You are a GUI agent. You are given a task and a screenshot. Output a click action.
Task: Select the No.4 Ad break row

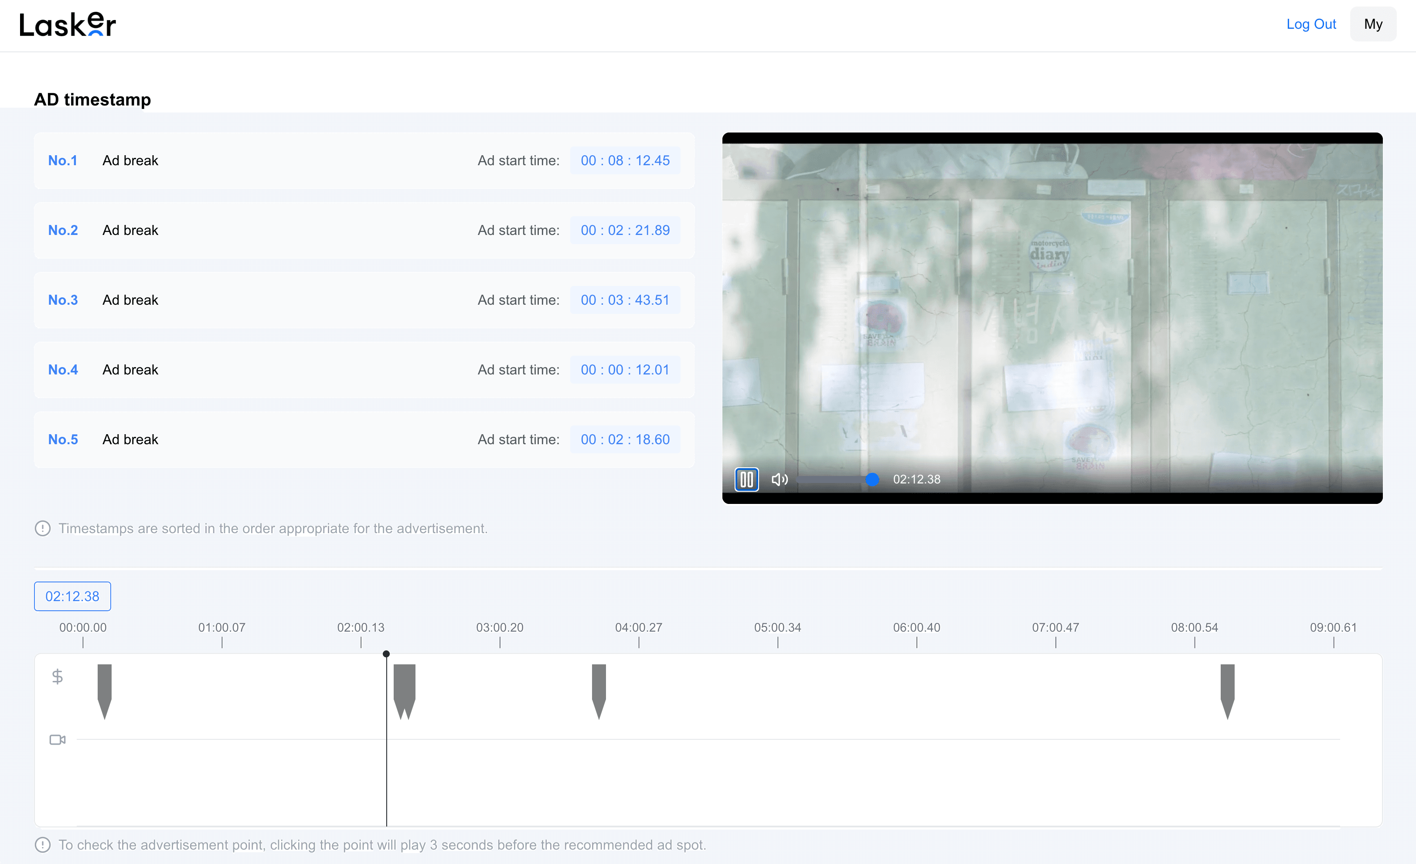pos(364,370)
